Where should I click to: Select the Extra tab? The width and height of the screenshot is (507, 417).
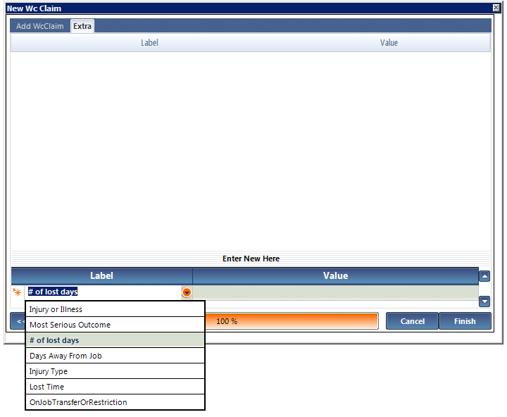82,26
